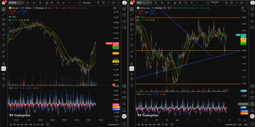Toggle magnet mode in the ASST drawing toolbar
The width and height of the screenshot is (255, 127).
point(132,63)
